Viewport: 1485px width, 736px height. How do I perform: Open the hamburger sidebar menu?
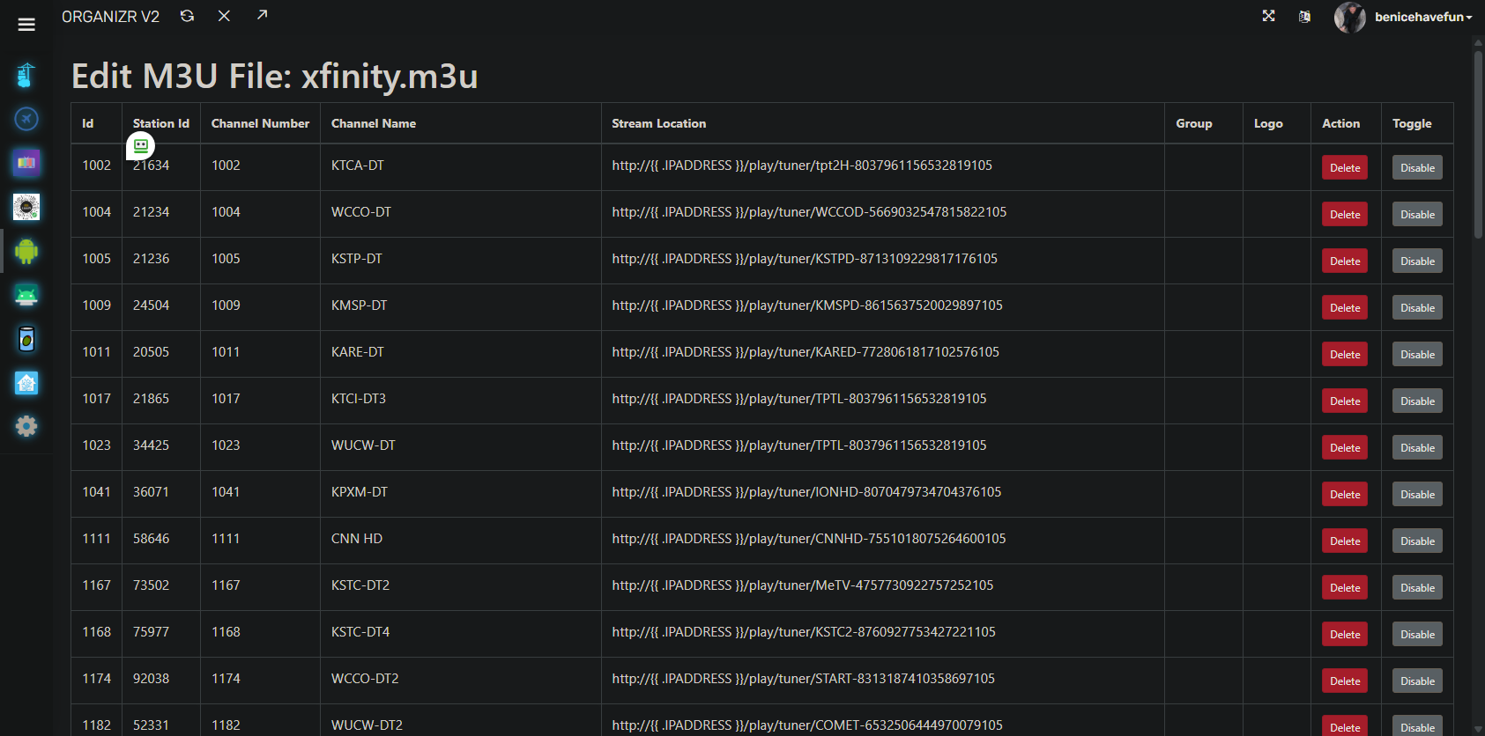(26, 25)
